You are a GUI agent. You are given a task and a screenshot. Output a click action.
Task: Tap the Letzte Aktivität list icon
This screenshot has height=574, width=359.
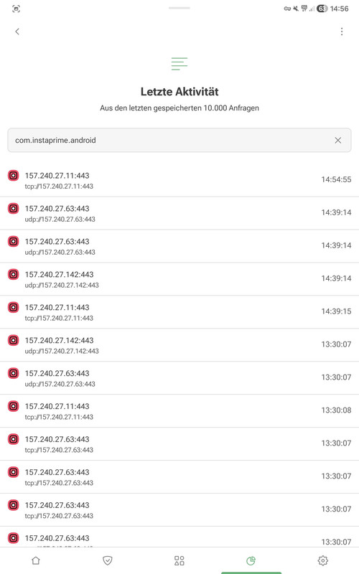tap(179, 64)
